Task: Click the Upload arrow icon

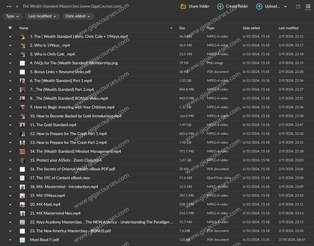Action: [259, 6]
